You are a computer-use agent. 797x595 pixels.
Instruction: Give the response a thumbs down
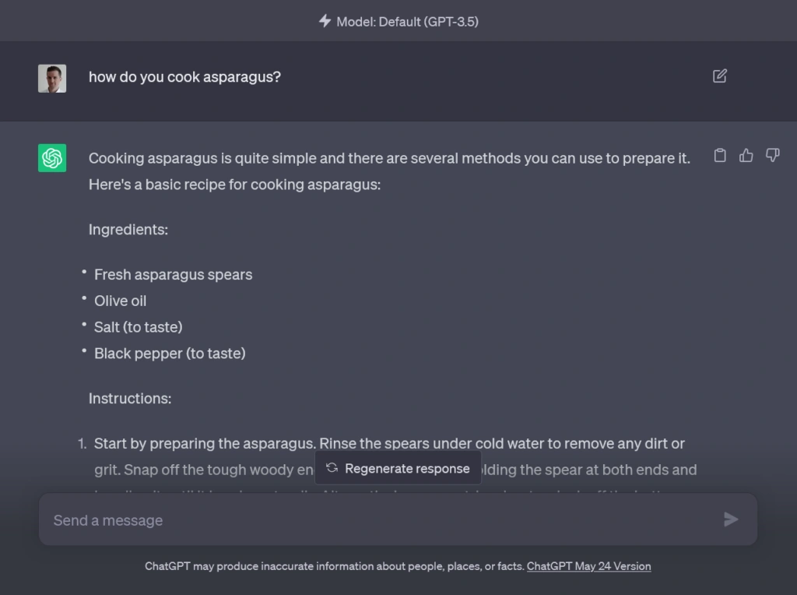point(772,156)
